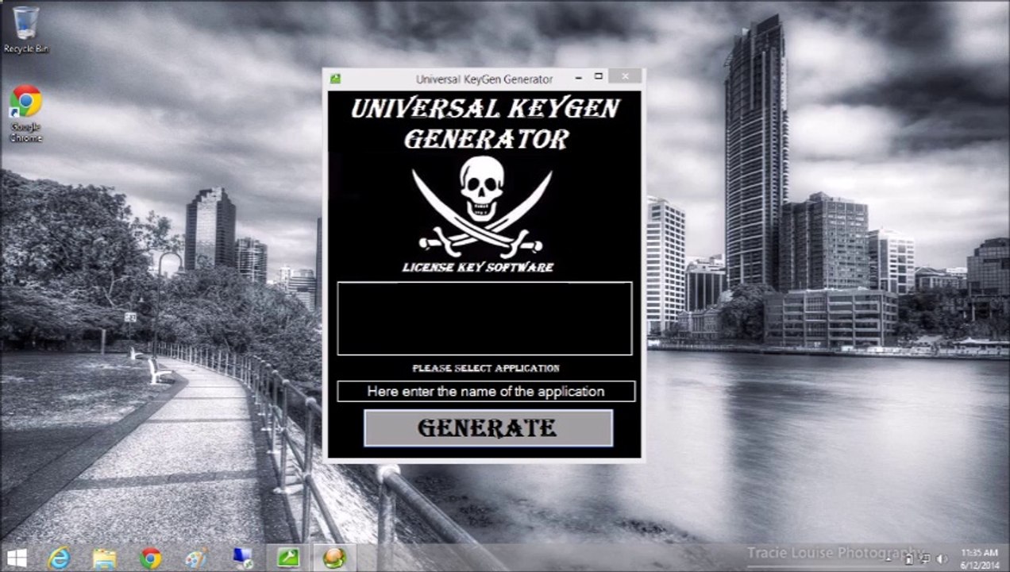This screenshot has width=1010, height=572.
Task: Select the Recycle Bin desktop icon
Action: [25, 30]
